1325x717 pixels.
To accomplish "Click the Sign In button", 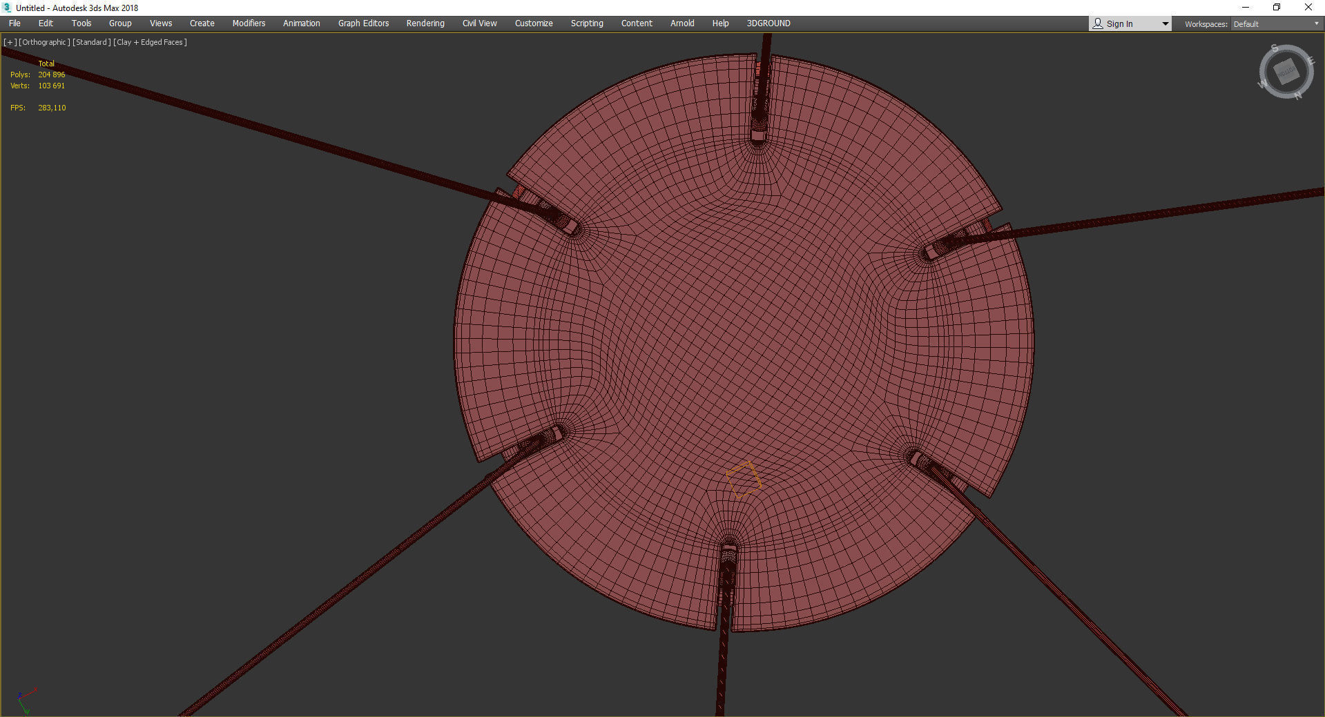I will pyautogui.click(x=1119, y=24).
